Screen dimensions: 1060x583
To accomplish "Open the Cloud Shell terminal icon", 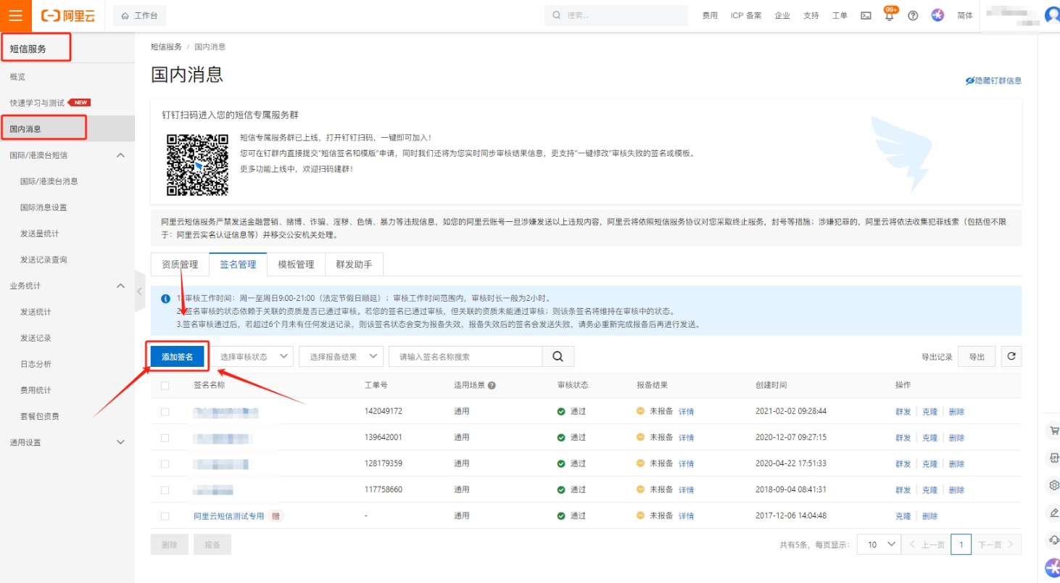I will click(866, 15).
